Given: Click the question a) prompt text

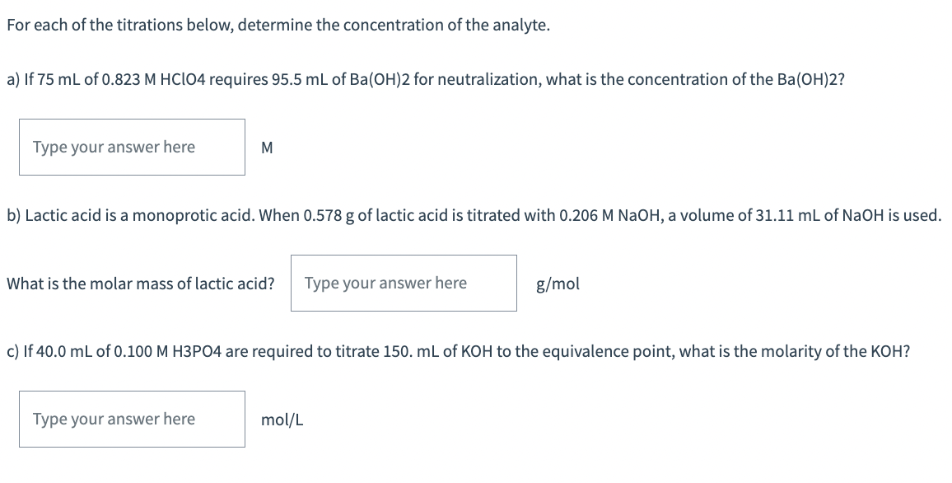Looking at the screenshot, I should tap(426, 80).
